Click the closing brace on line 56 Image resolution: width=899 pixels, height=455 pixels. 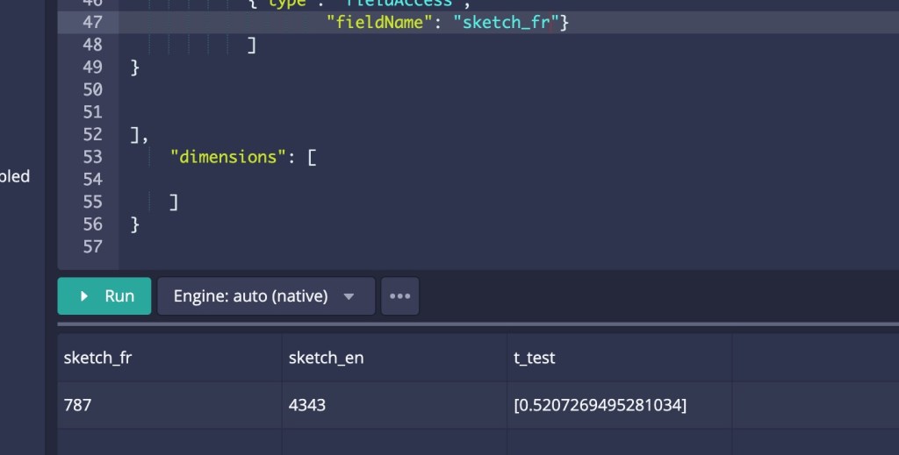click(x=134, y=224)
